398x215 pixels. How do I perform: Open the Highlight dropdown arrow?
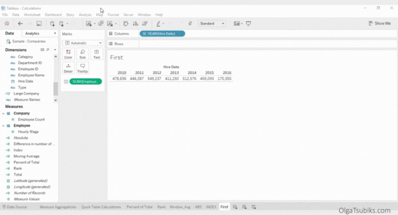click(x=164, y=24)
